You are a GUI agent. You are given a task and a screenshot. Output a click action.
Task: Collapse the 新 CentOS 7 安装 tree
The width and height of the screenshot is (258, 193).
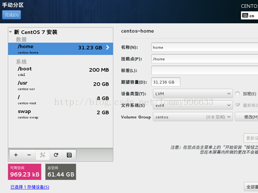tap(10, 32)
